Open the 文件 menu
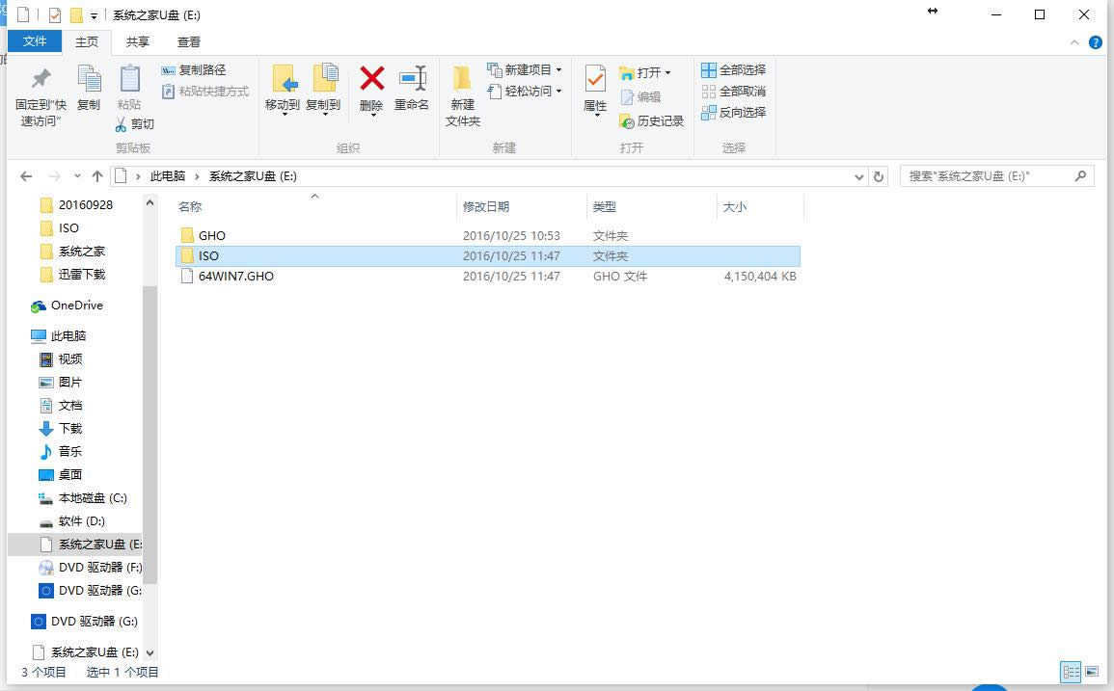Image resolution: width=1114 pixels, height=691 pixels. (x=35, y=41)
